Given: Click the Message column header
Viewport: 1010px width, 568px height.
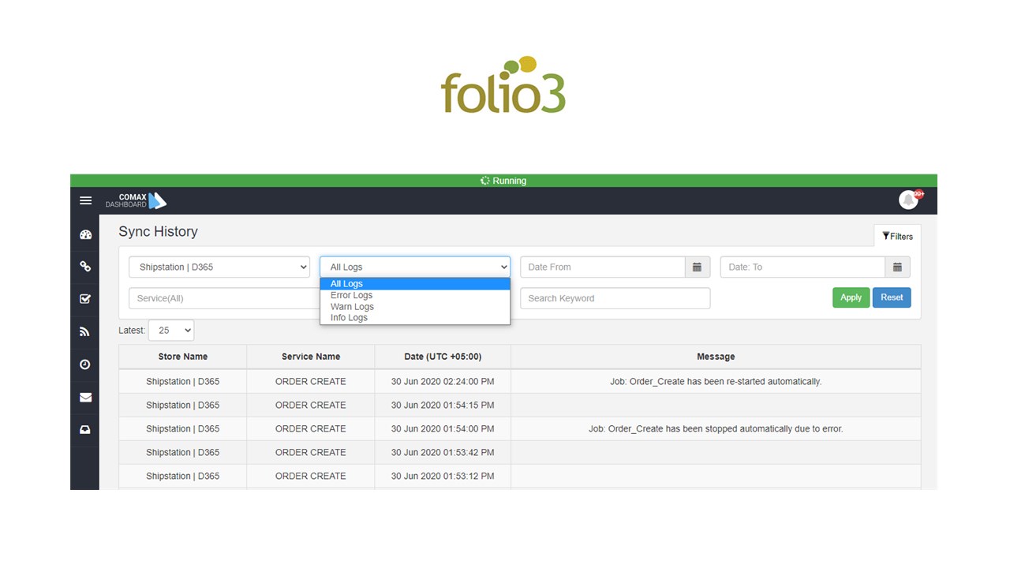Looking at the screenshot, I should [716, 357].
